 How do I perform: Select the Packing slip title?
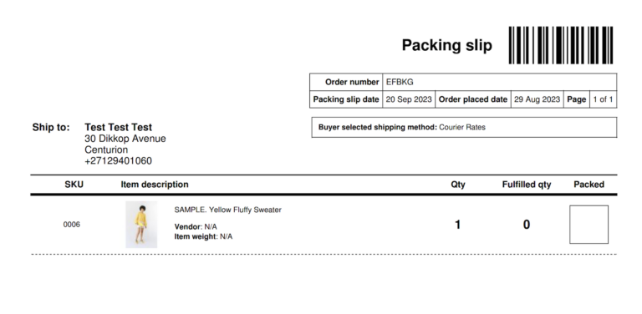coord(446,45)
